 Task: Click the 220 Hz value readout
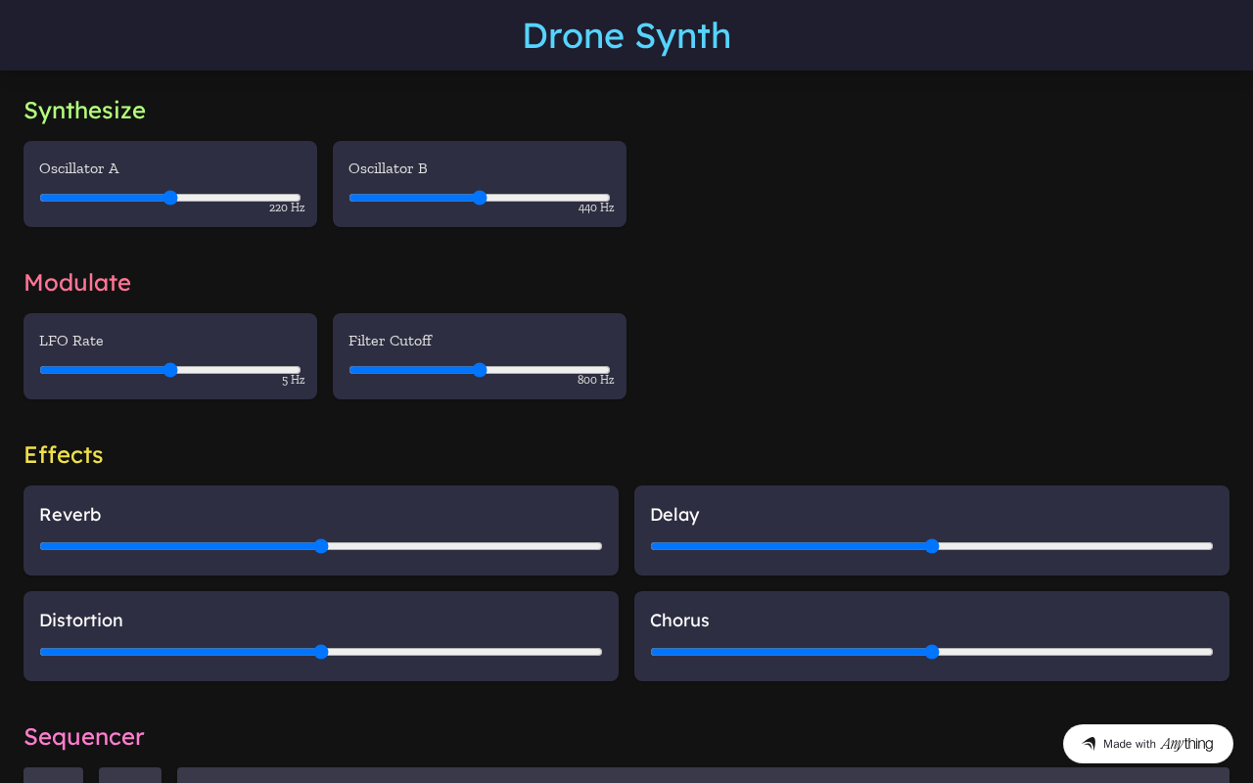pyautogui.click(x=287, y=207)
